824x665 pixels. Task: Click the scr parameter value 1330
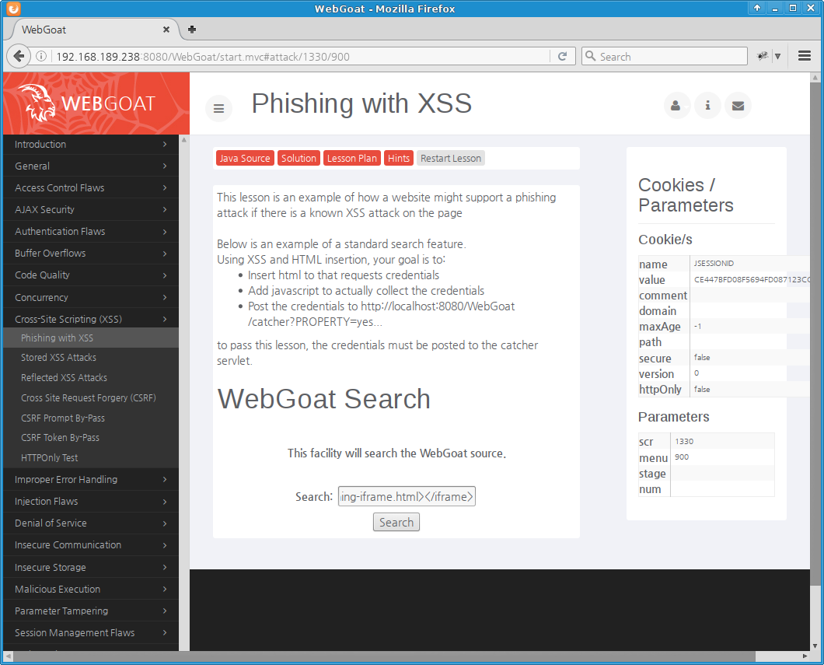tap(684, 441)
